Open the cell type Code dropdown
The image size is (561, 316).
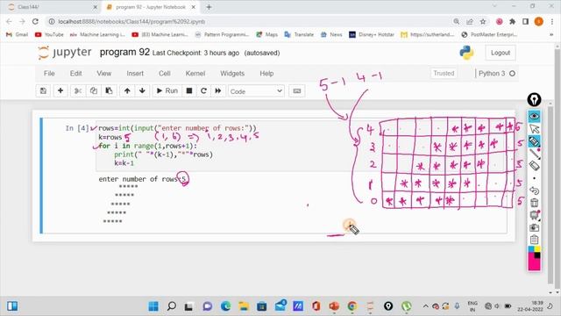(x=256, y=91)
